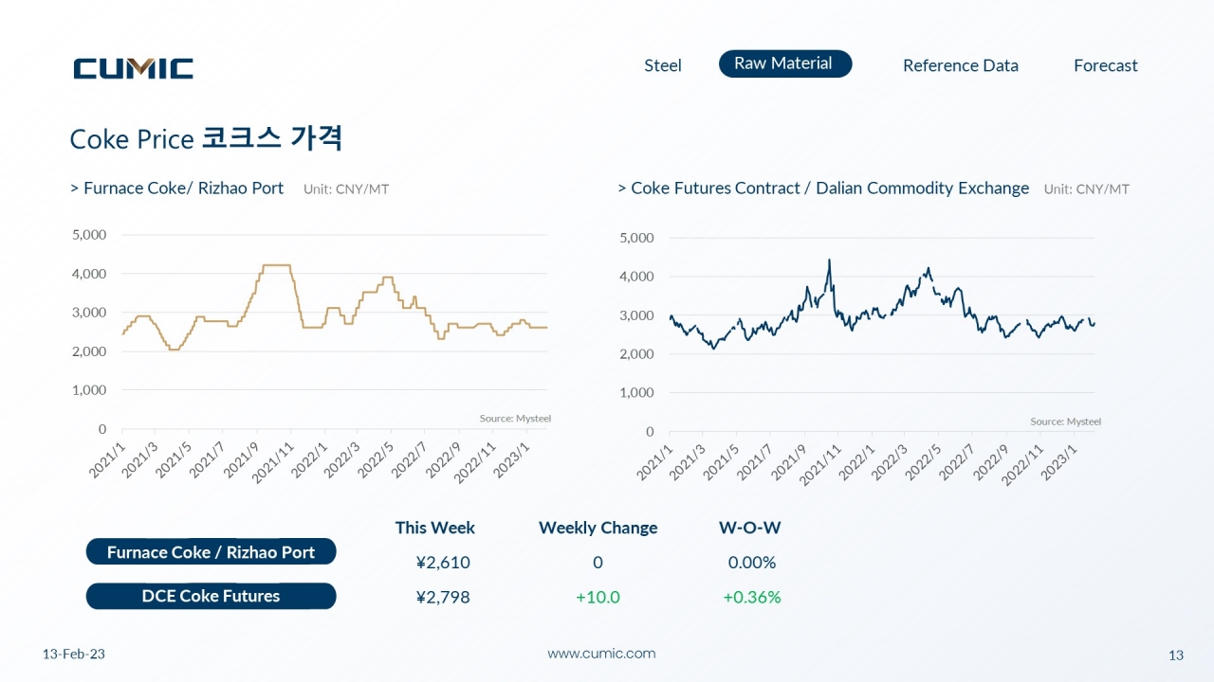This screenshot has height=682, width=1214.
Task: Click the +0.36% W-O-W figure
Action: pyautogui.click(x=752, y=597)
